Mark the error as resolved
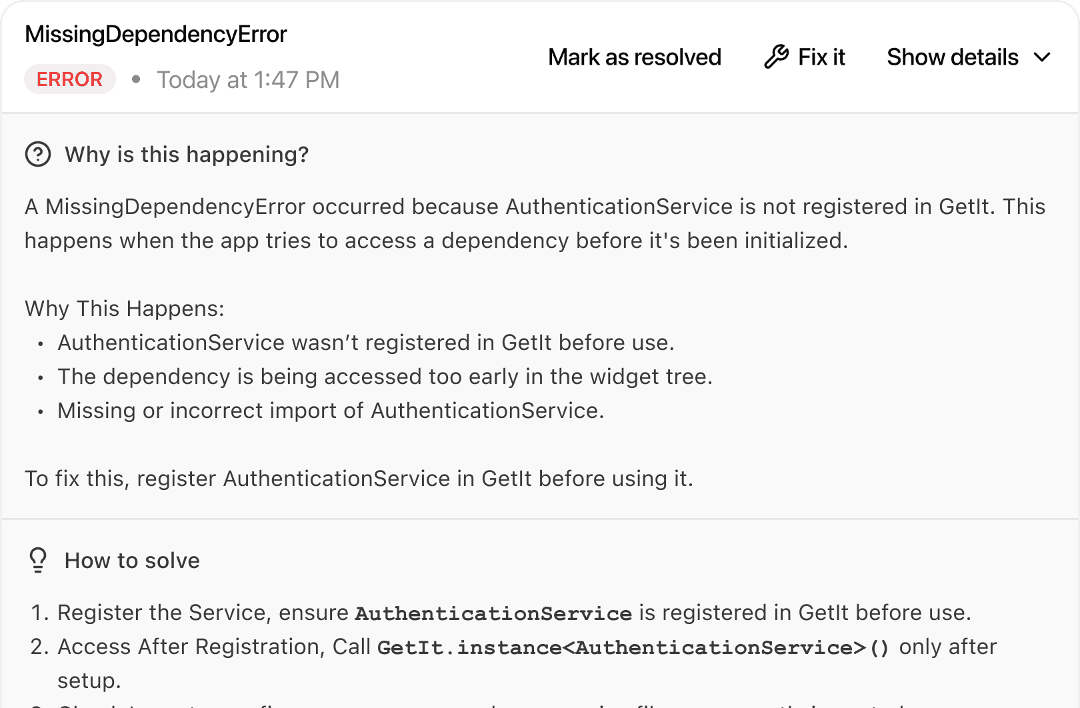The width and height of the screenshot is (1080, 708). pos(635,57)
